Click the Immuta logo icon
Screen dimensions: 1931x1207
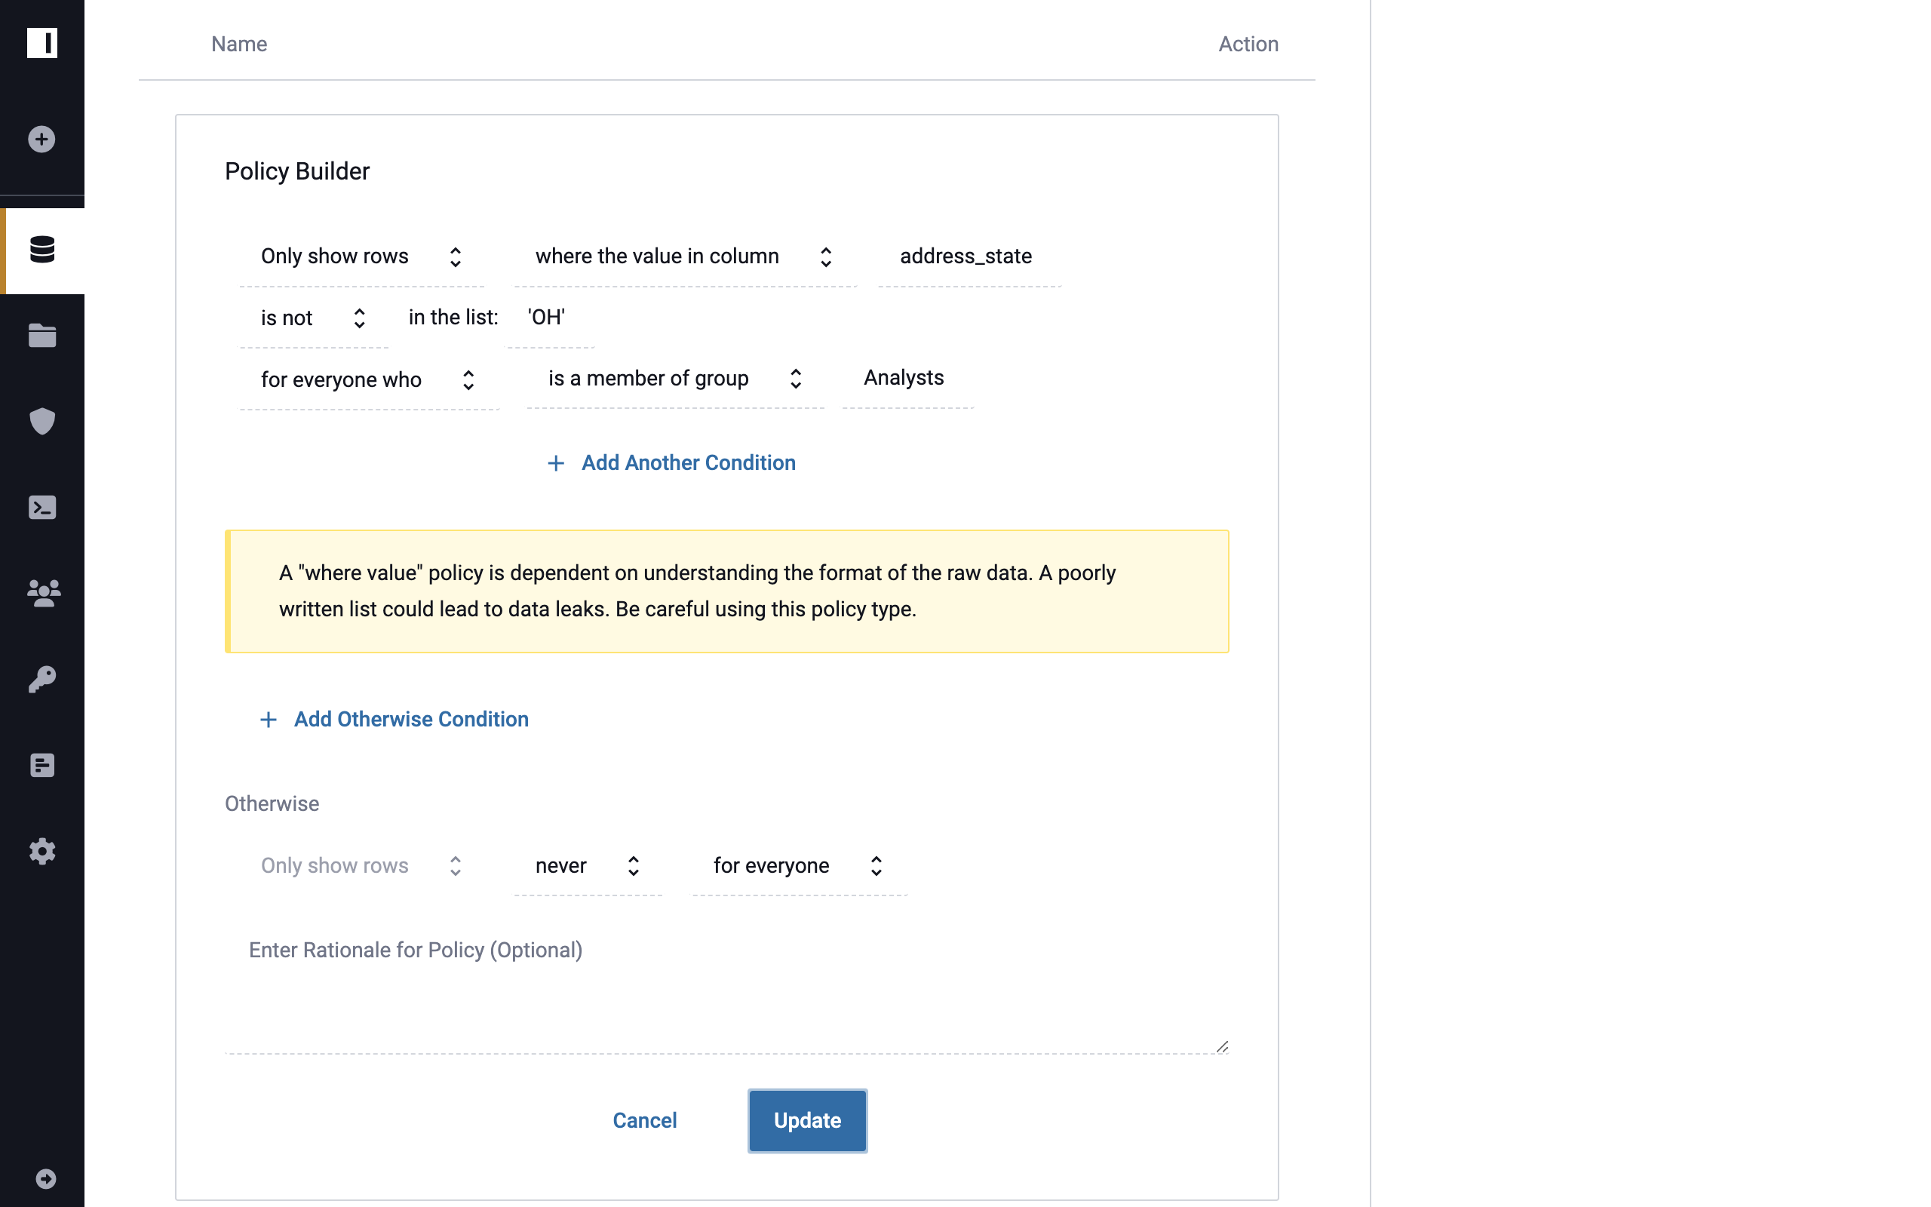(42, 42)
